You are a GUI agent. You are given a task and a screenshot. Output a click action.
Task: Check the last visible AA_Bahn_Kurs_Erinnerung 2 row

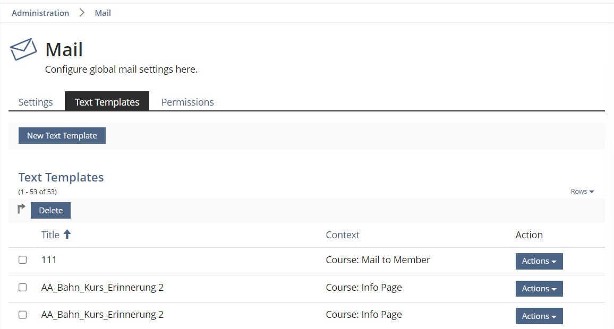pyautogui.click(x=23, y=315)
